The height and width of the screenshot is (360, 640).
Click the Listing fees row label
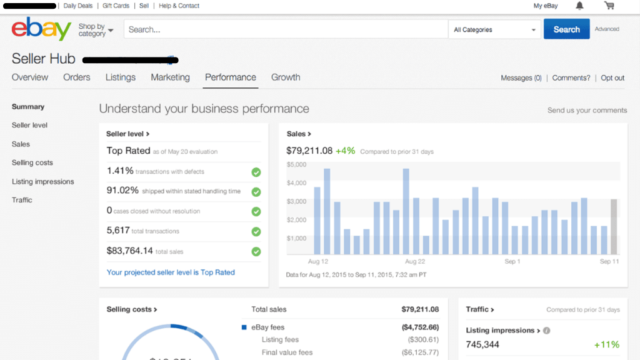(x=280, y=339)
